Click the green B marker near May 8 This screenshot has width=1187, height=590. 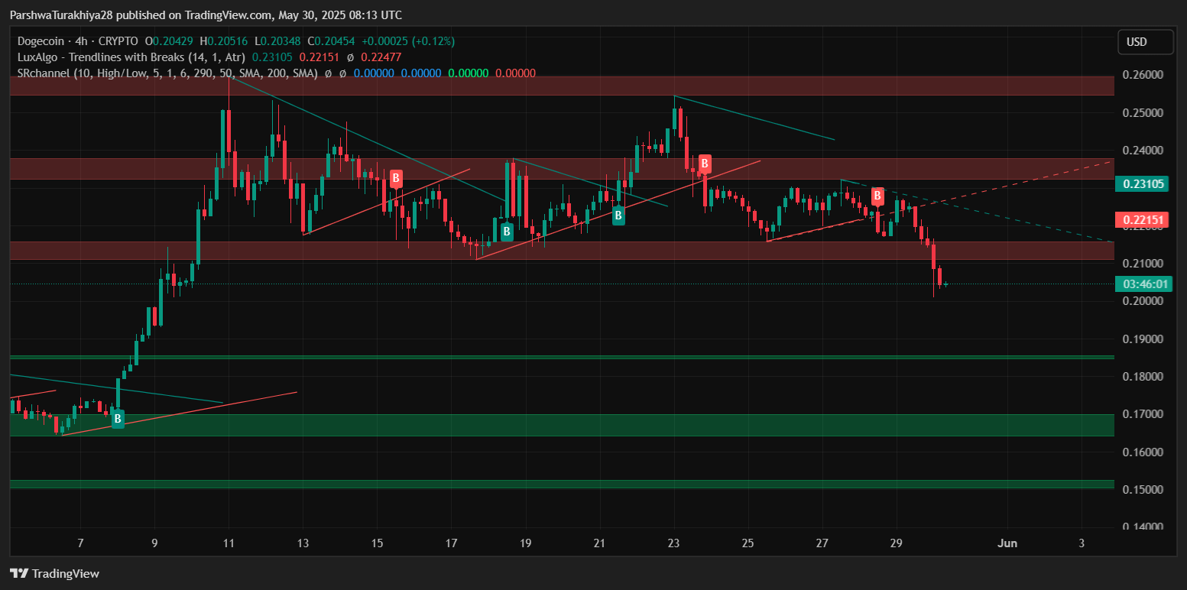coord(118,419)
